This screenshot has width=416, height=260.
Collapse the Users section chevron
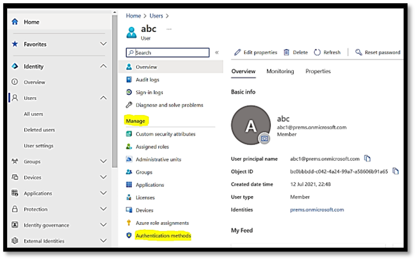(103, 98)
